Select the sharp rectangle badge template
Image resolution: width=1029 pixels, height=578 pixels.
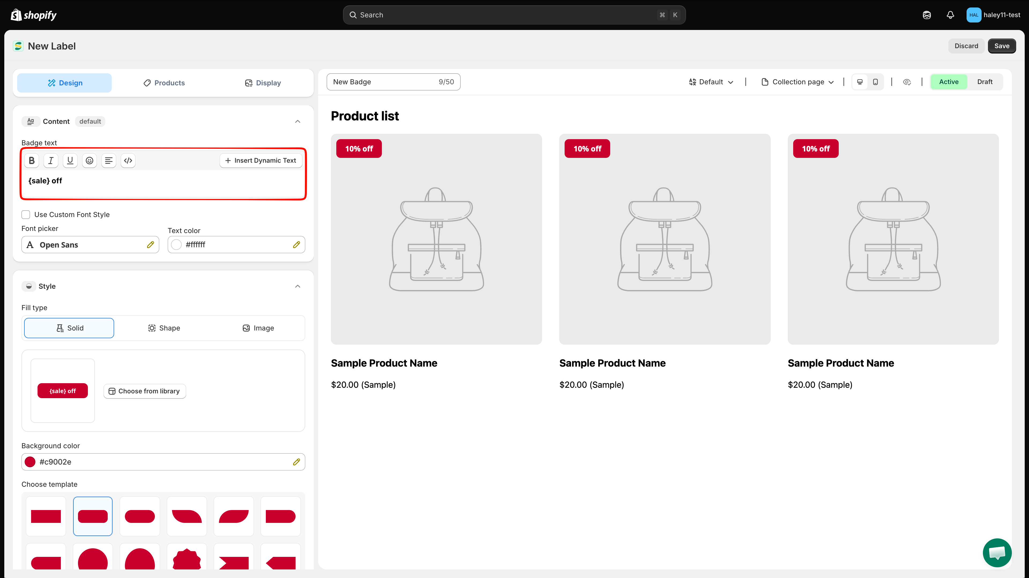click(x=46, y=516)
